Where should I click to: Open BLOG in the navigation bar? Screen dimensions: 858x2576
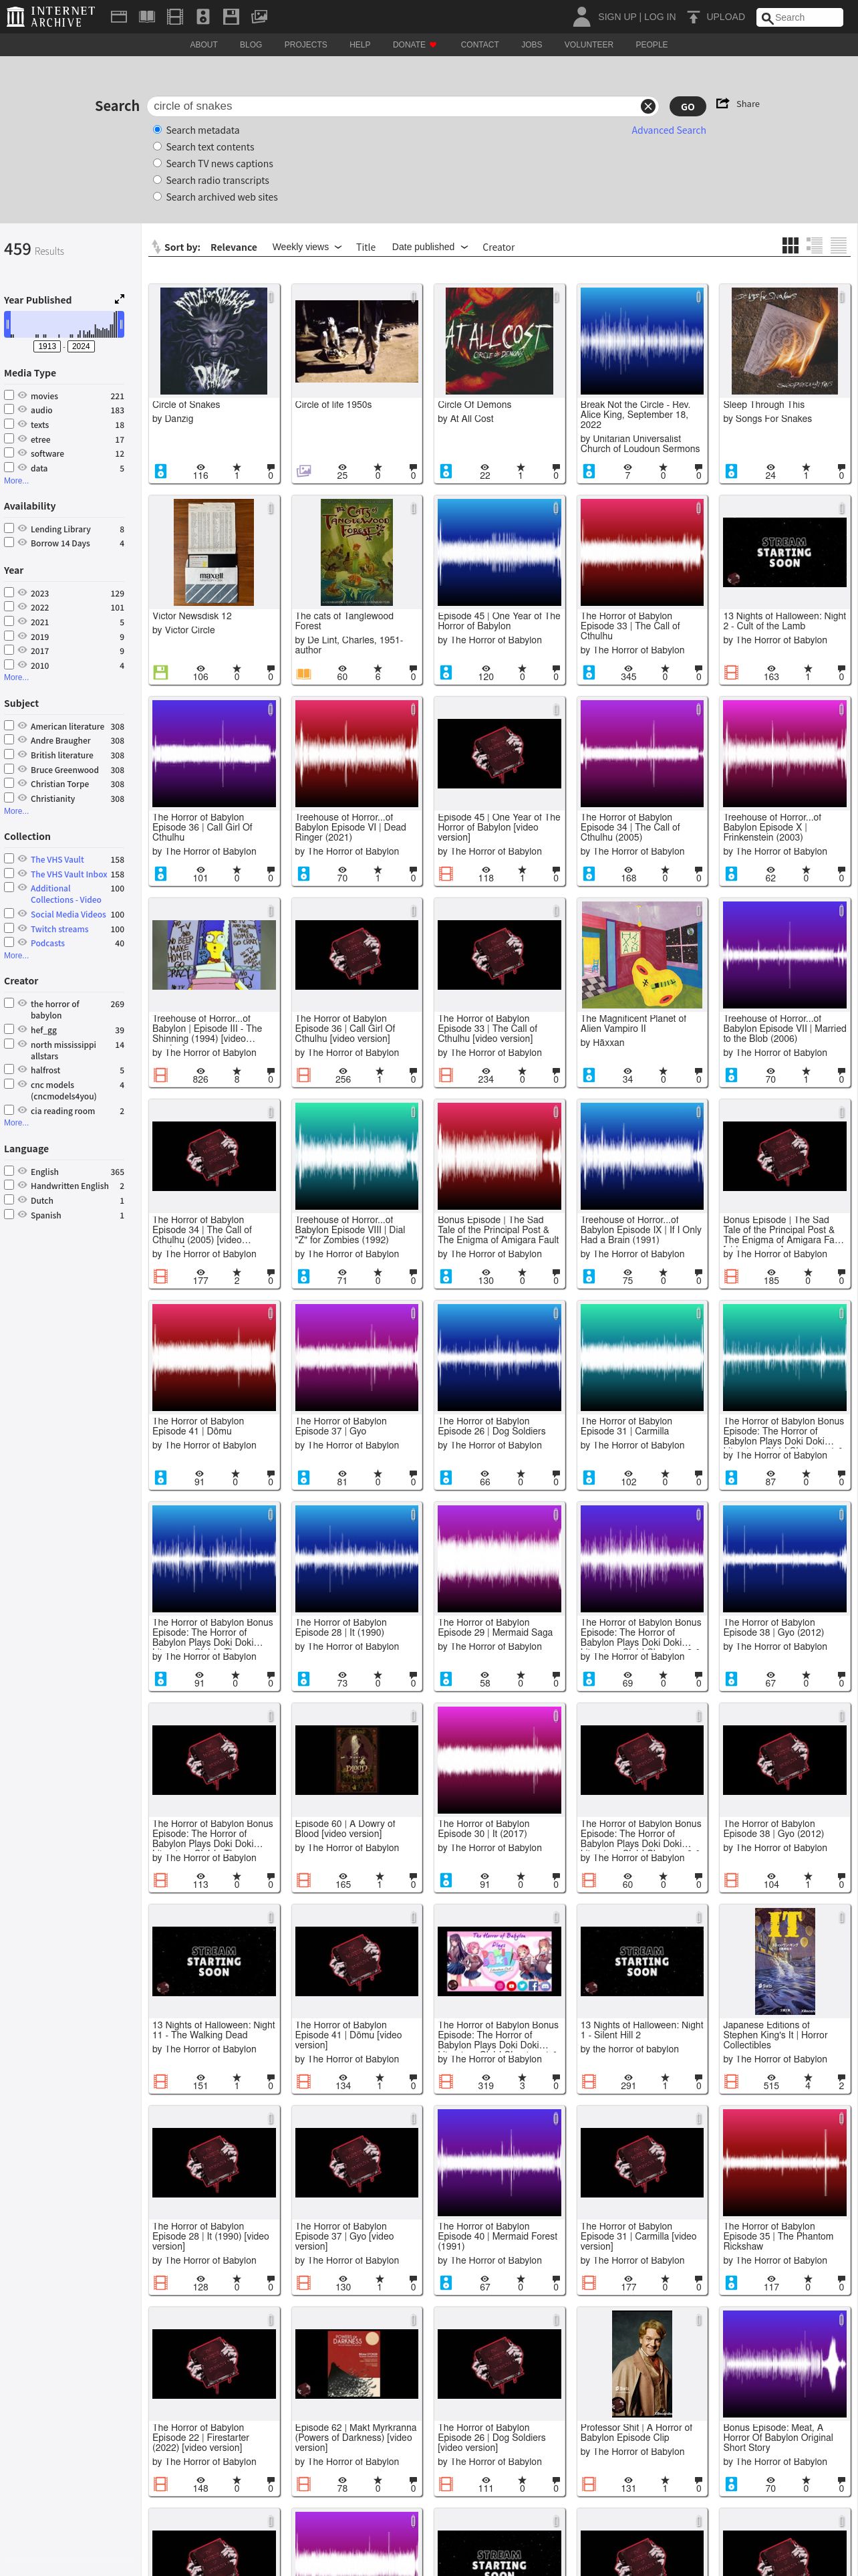click(x=251, y=45)
